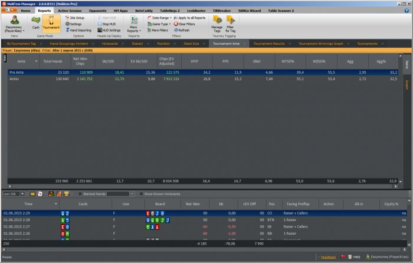Open the Marked hands combo box
413x263 pixels.
120,194
